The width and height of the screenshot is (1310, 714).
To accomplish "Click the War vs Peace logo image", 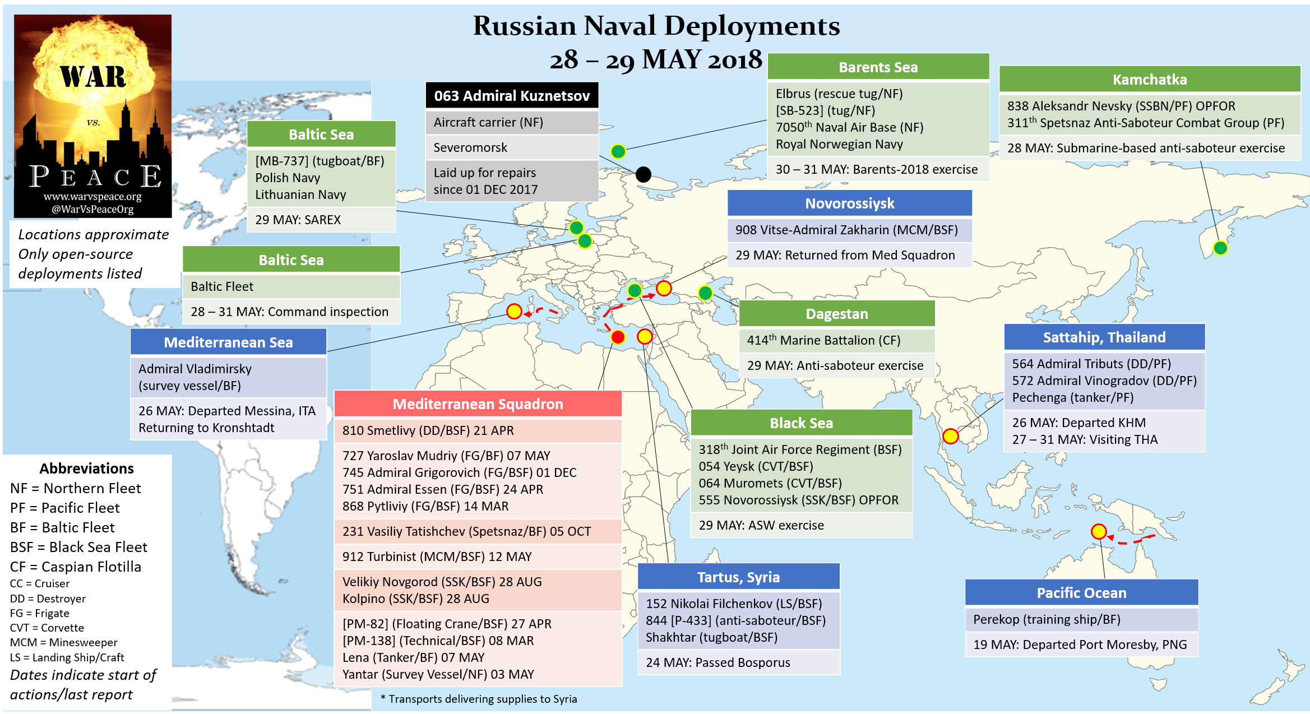I will pos(92,116).
